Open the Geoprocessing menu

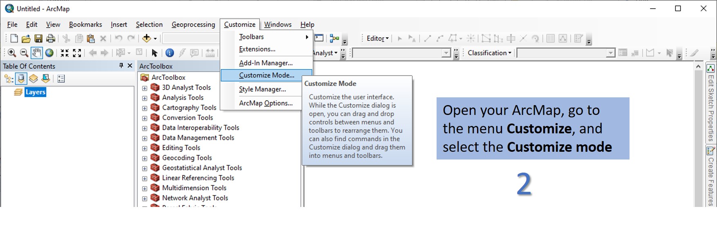coord(193,25)
